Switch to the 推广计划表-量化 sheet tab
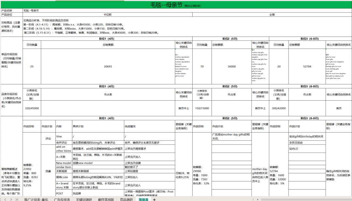The image size is (352, 201). tap(36, 199)
